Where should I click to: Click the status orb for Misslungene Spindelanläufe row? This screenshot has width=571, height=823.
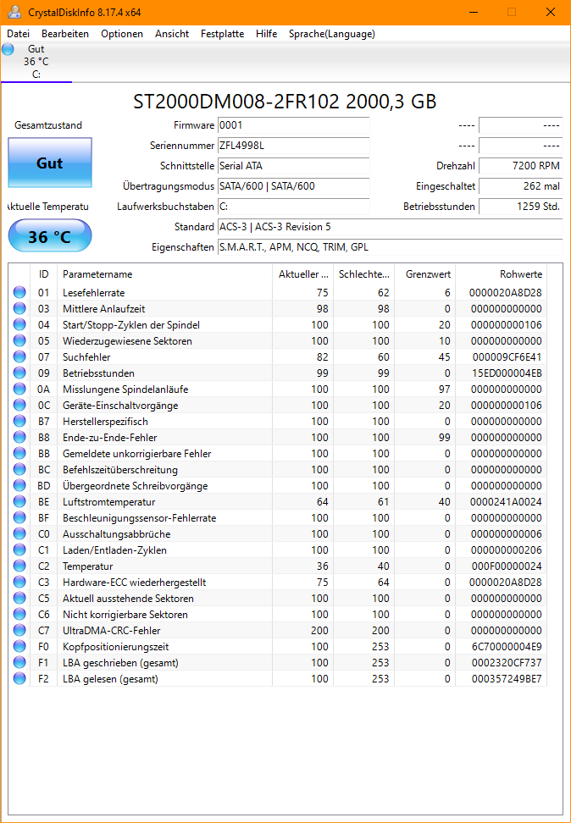(19, 389)
